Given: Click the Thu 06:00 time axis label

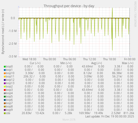Looking at the screenshot, I should 69,59.
